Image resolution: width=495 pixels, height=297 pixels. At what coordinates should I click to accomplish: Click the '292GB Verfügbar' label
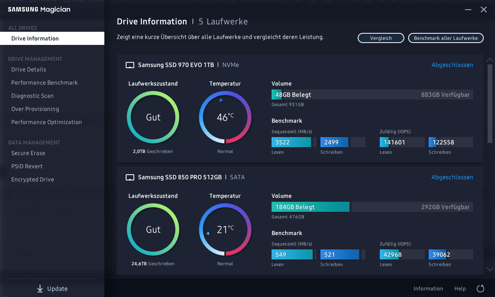(445, 207)
